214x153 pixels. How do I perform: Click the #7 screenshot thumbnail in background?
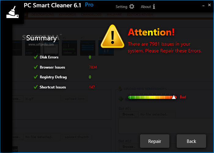coord(88,48)
